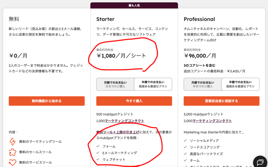The height and width of the screenshot is (167, 268).
Task: Click the 無料機能から始める button
Action: tap(47, 101)
